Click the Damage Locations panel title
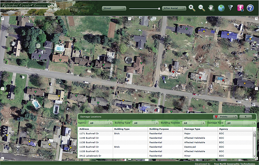Viewport: 259px width, 165px height. pyautogui.click(x=91, y=117)
